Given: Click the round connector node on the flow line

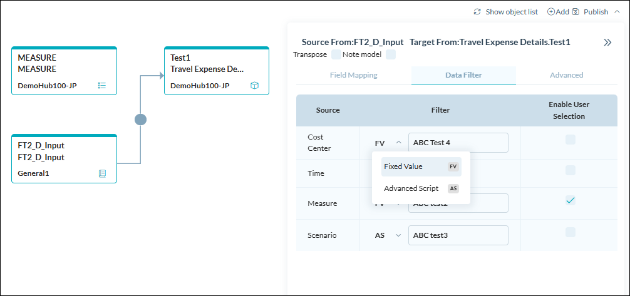Looking at the screenshot, I should point(140,120).
